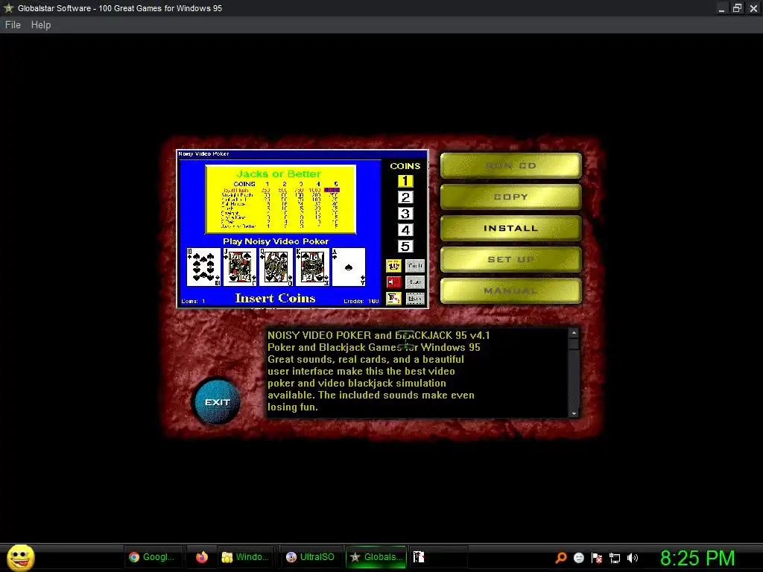
Task: Click the King card in preview
Action: 312,267
